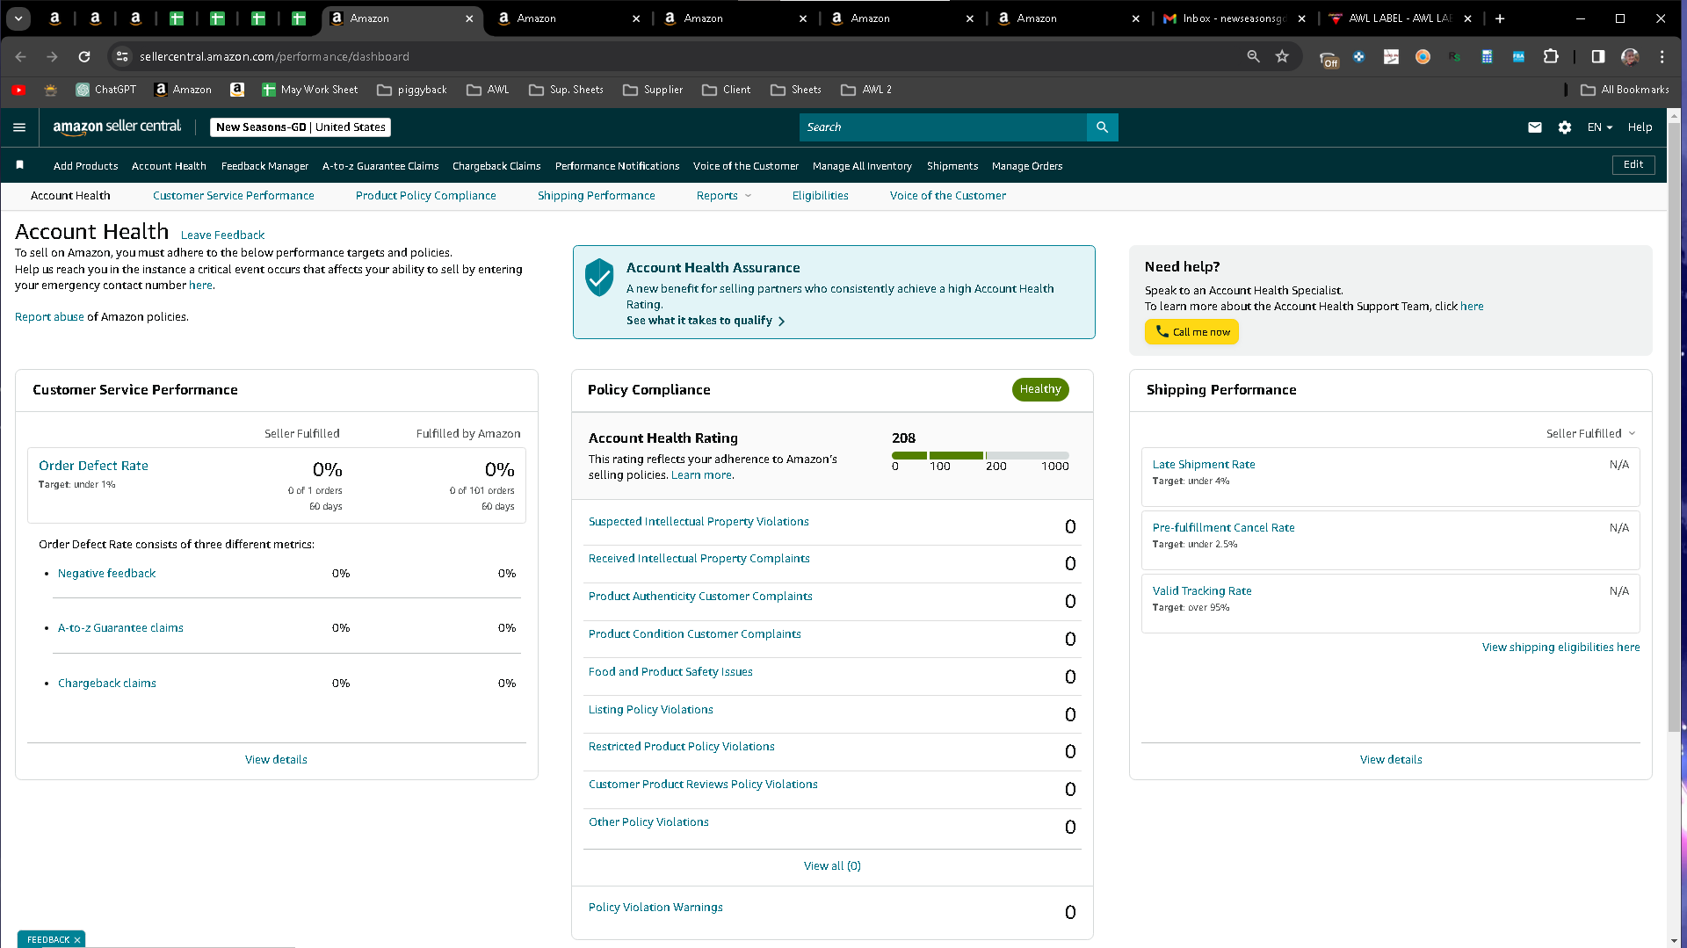This screenshot has height=948, width=1687.
Task: Open a new browser tab
Action: click(1500, 18)
